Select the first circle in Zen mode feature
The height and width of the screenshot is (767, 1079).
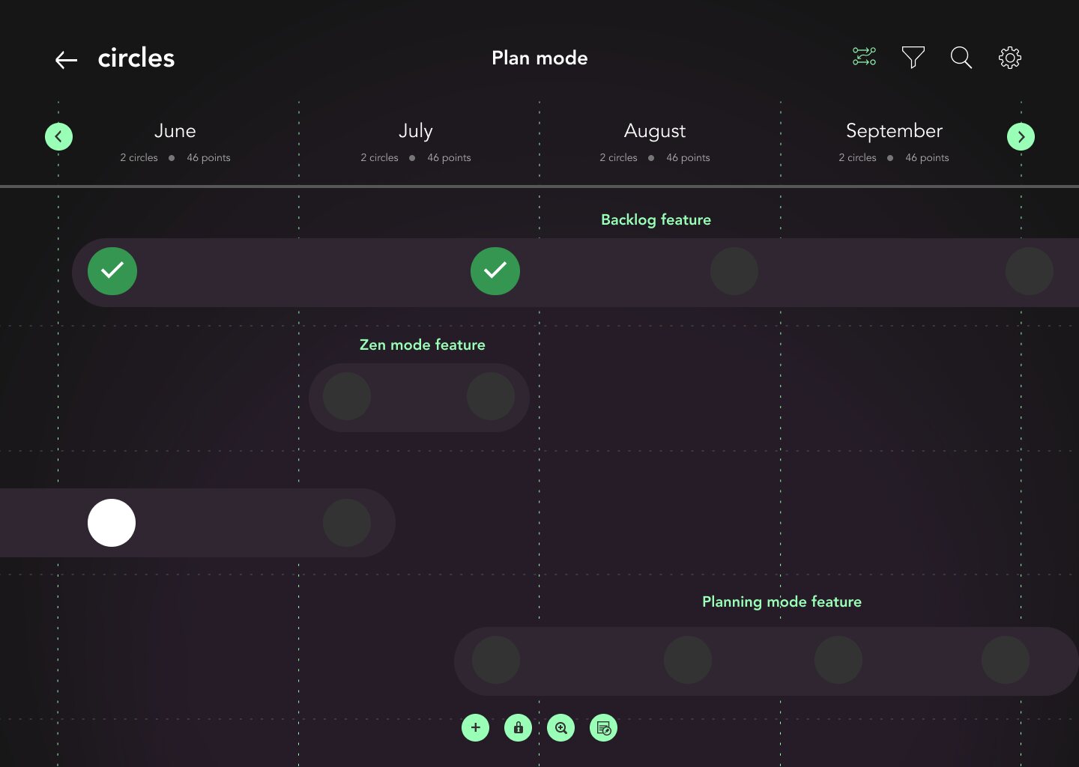[347, 396]
